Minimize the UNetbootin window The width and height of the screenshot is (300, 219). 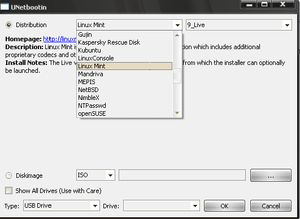click(x=249, y=4)
